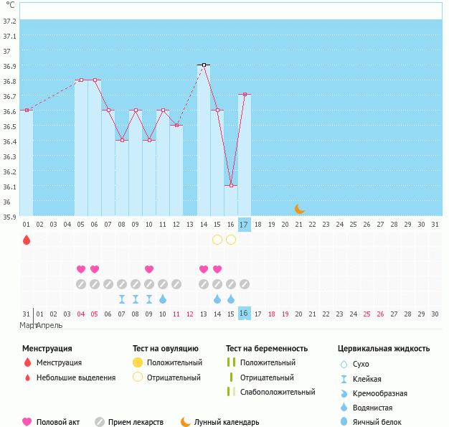Click the orange moon icon on day 21
449x427 pixels.
(300, 209)
